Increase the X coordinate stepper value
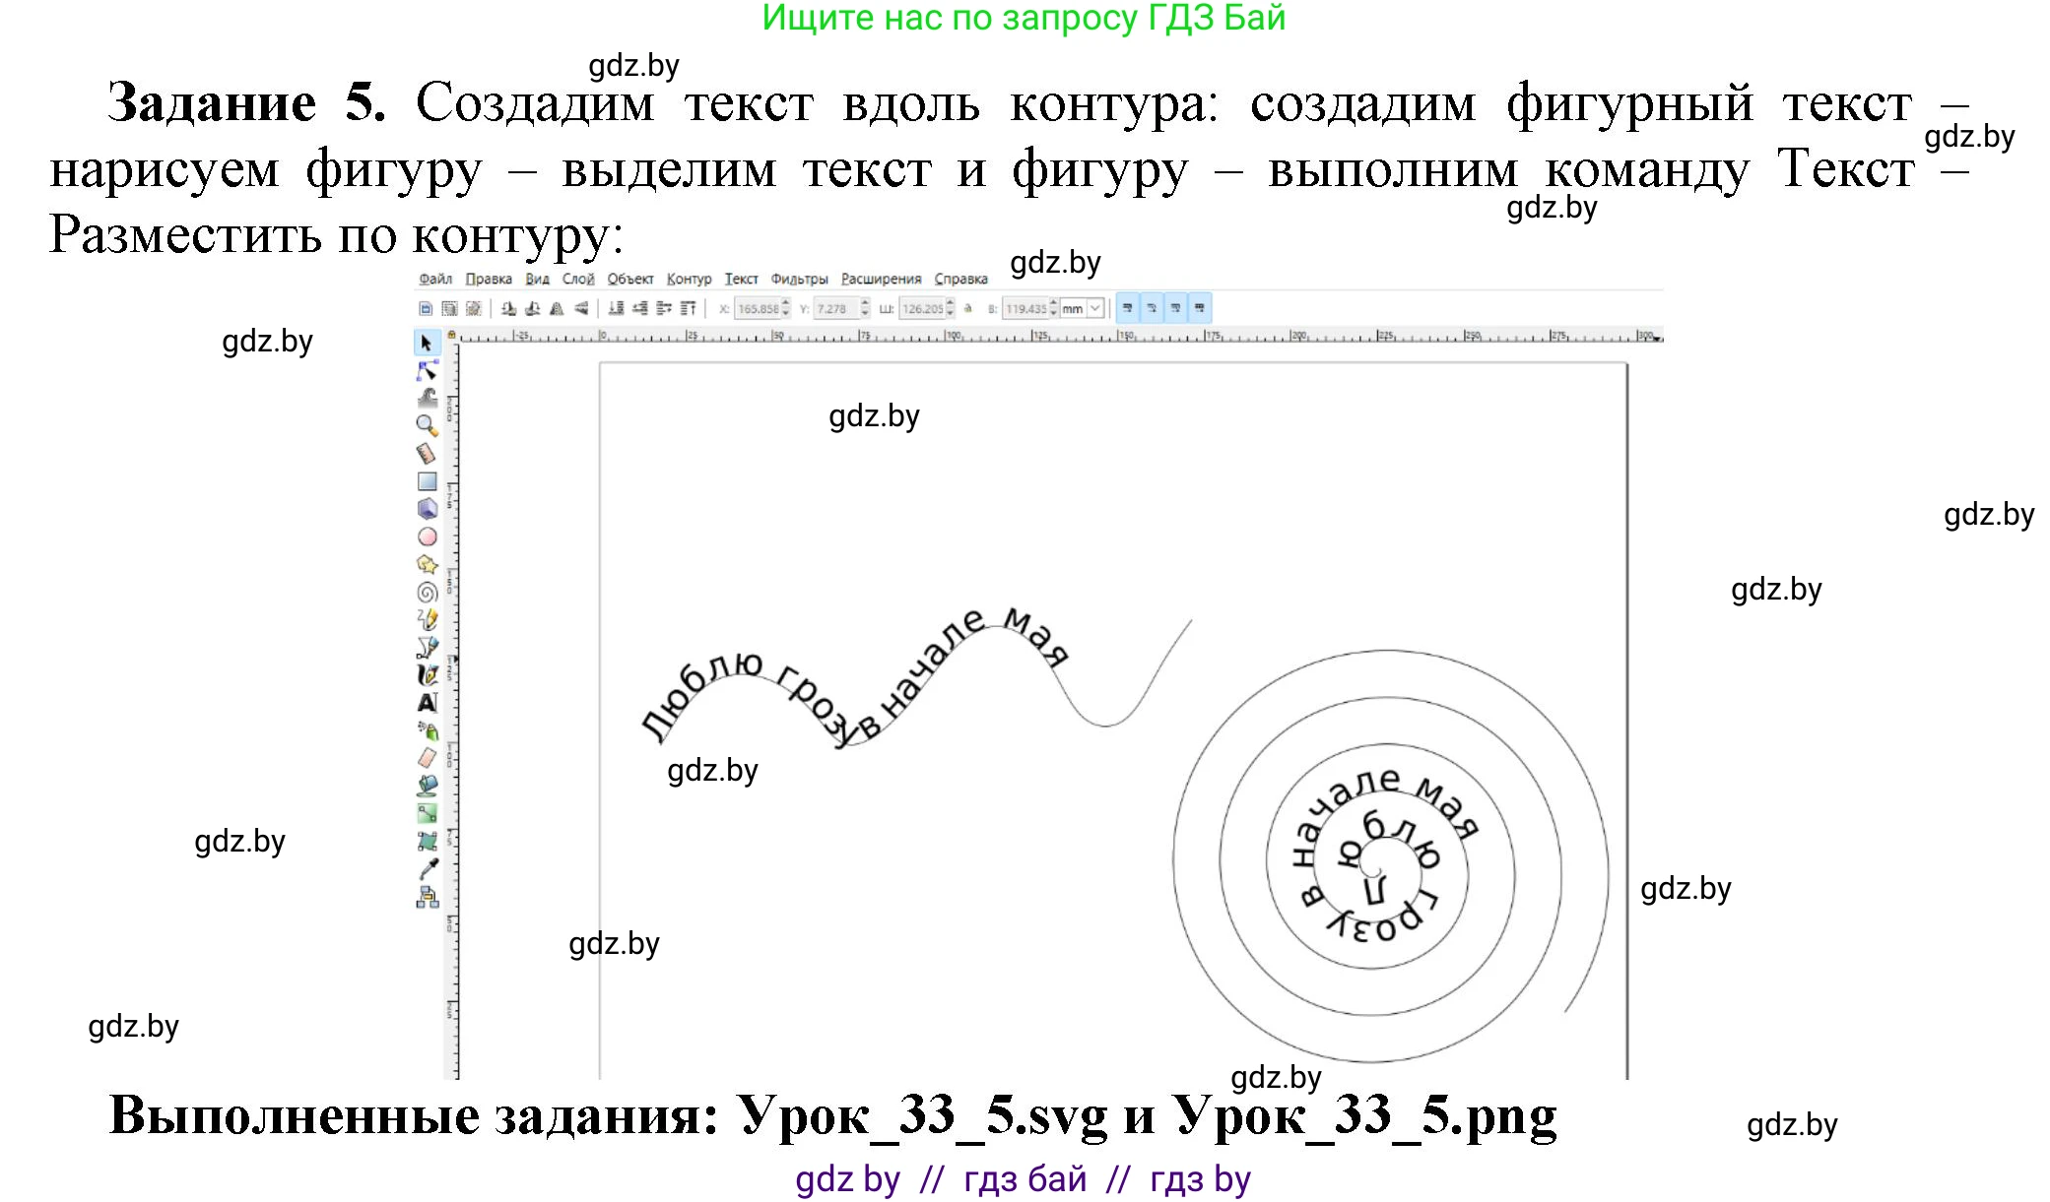 785,303
